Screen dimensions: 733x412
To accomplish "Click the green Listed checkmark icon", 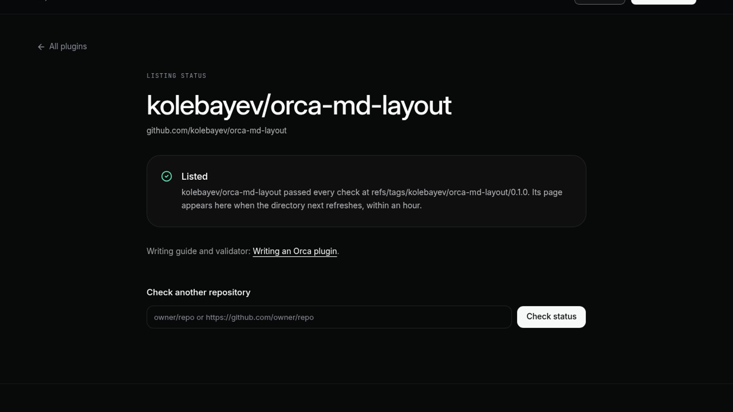I will [x=166, y=176].
